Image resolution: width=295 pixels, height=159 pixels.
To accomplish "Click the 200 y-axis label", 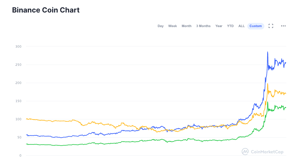I will [x=18, y=83].
